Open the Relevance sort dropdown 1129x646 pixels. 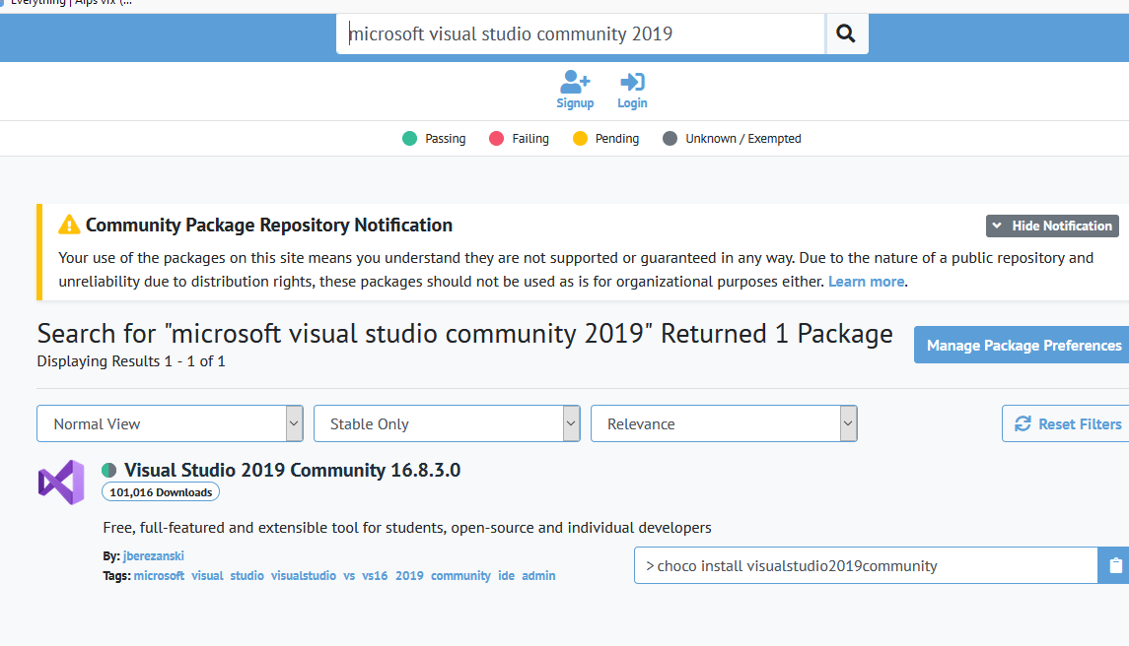pyautogui.click(x=724, y=423)
